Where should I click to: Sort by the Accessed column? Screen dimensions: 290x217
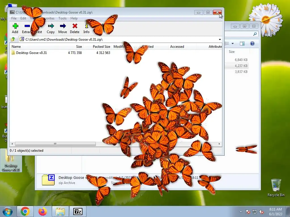coord(183,47)
